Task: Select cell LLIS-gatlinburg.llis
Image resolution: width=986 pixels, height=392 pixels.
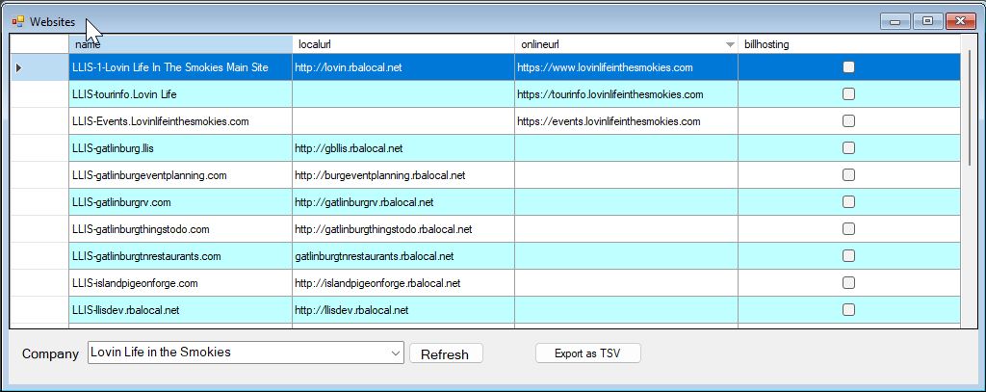Action: (180, 148)
